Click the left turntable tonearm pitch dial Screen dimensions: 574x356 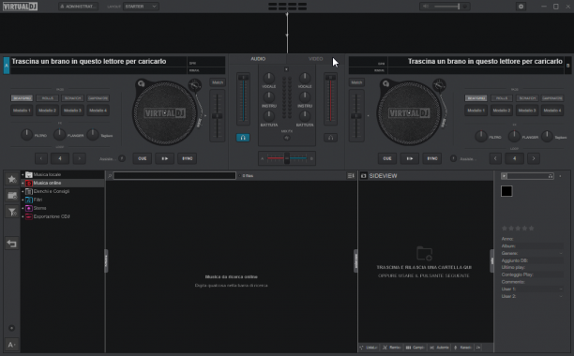(195, 85)
